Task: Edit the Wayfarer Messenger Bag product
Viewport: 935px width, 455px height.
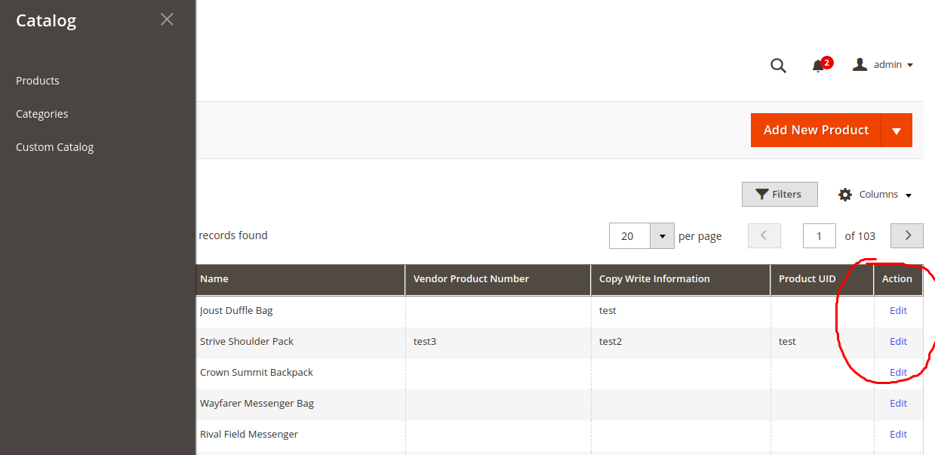Action: pyautogui.click(x=898, y=403)
